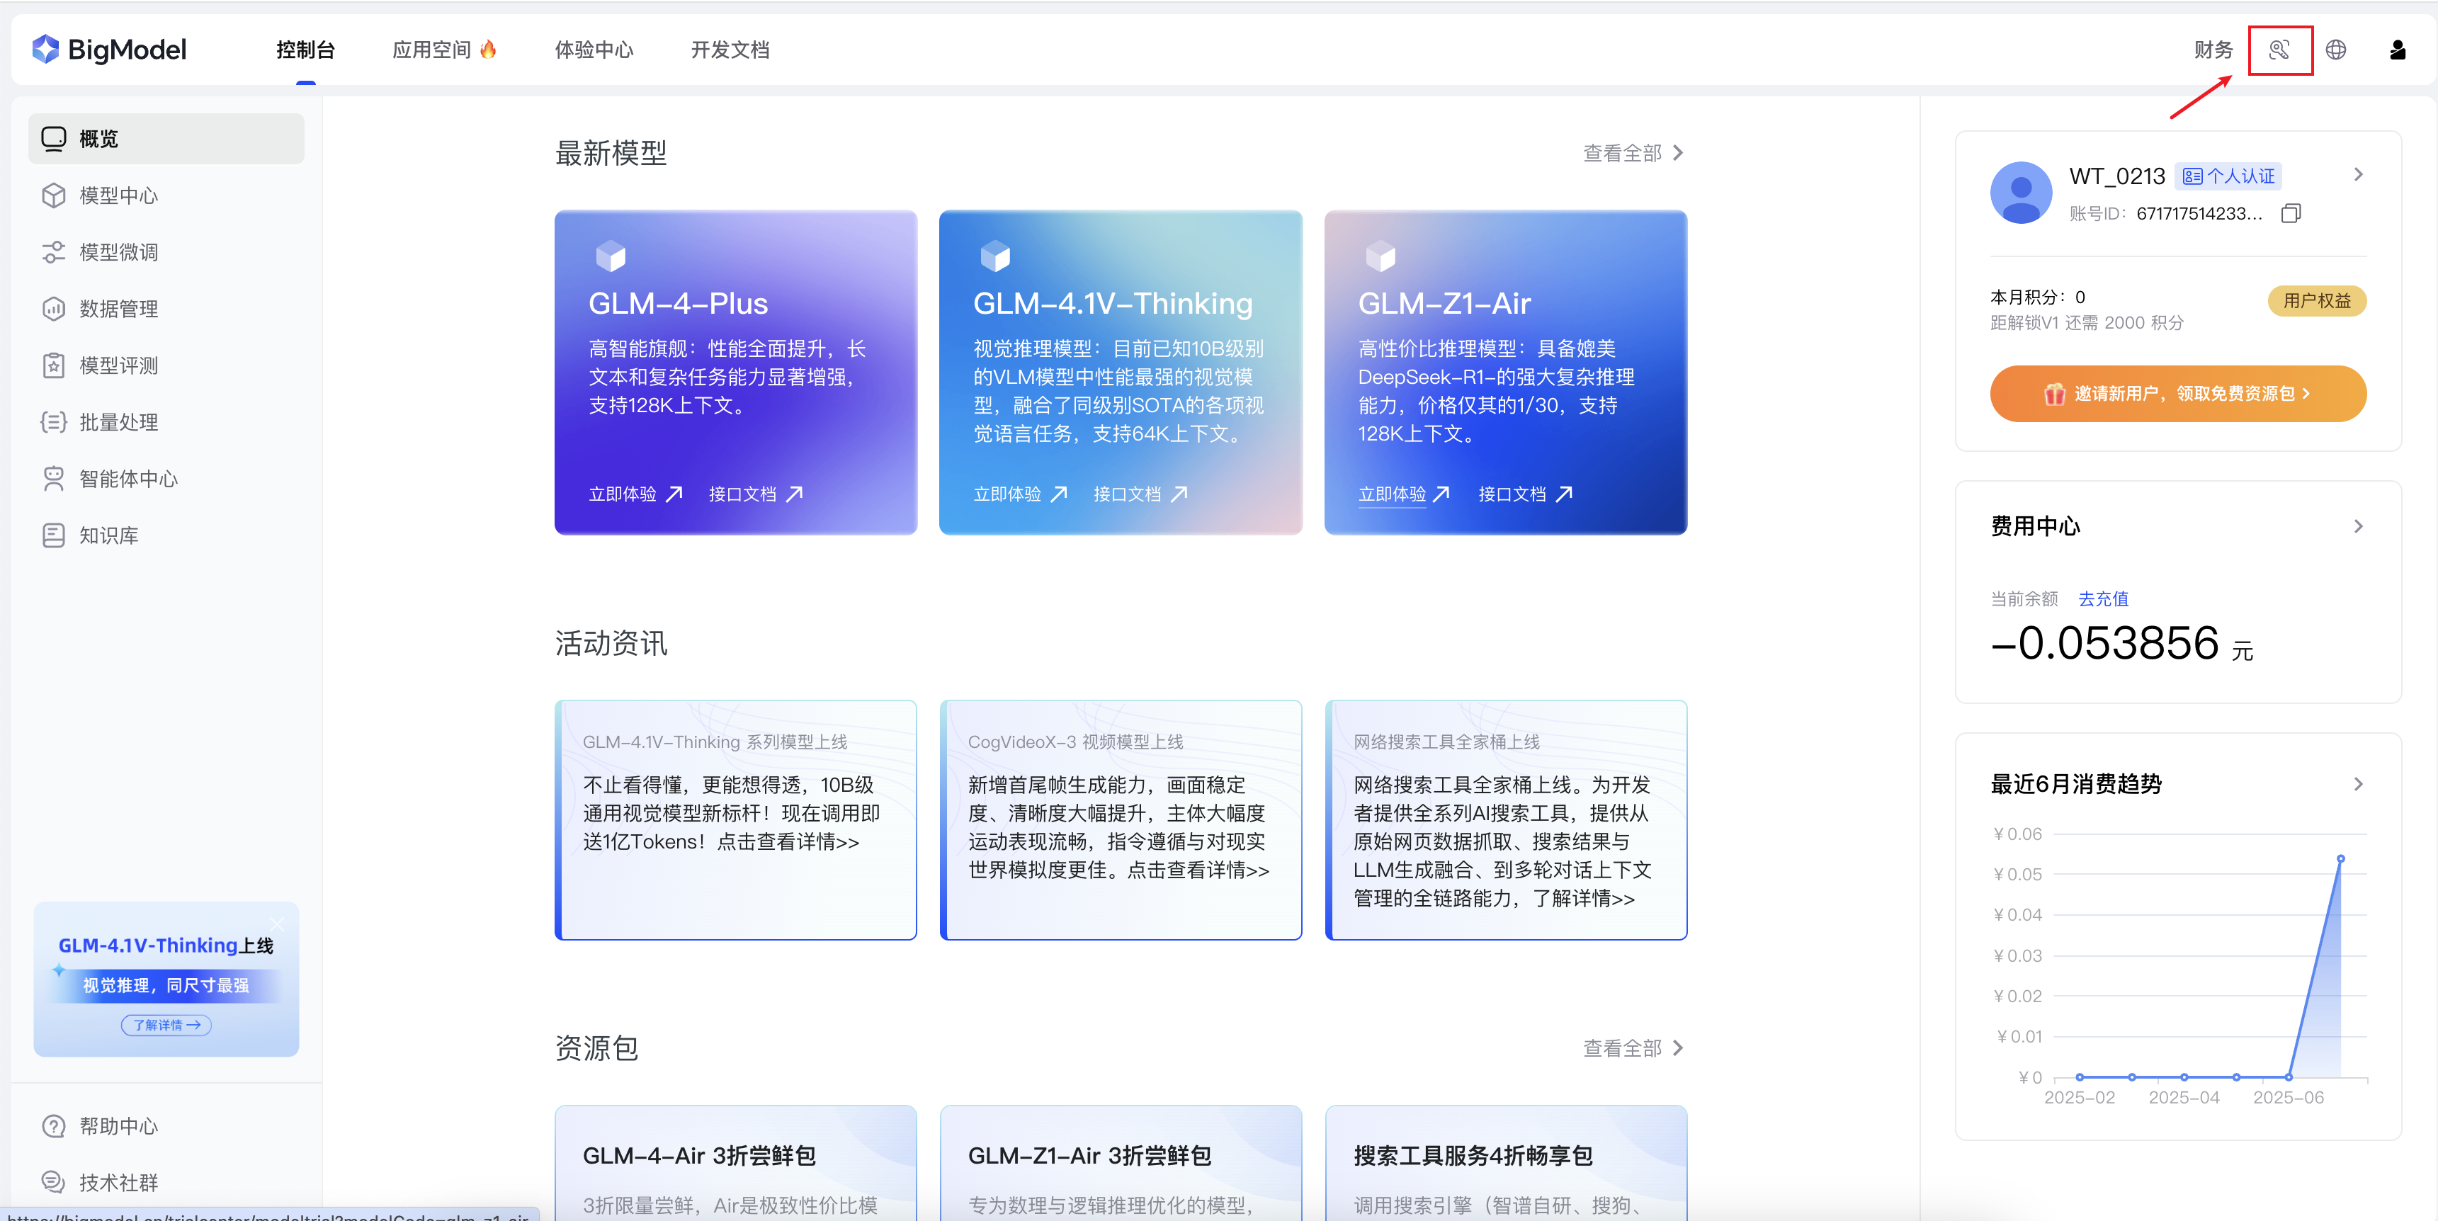Click the globe language icon
Viewport: 2438px width, 1221px height.
(2336, 49)
